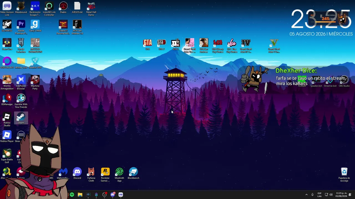Viewport: 355px width, 199px height.
Task: Select the Worms Armageddon shortcut
Action: tap(7, 83)
